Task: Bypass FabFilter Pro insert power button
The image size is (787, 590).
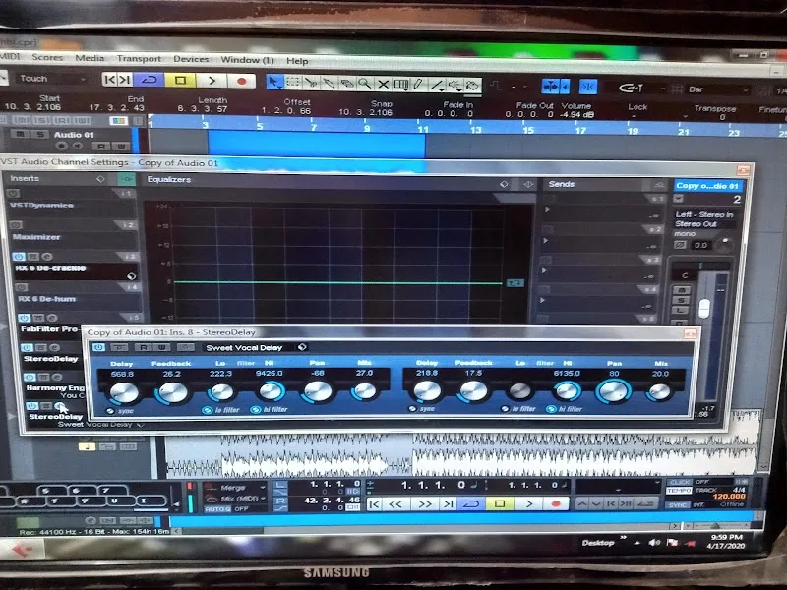Action: pyautogui.click(x=24, y=318)
